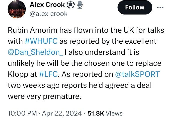
Task: Follow Alex Crook with the Follow button
Action: point(135,7)
